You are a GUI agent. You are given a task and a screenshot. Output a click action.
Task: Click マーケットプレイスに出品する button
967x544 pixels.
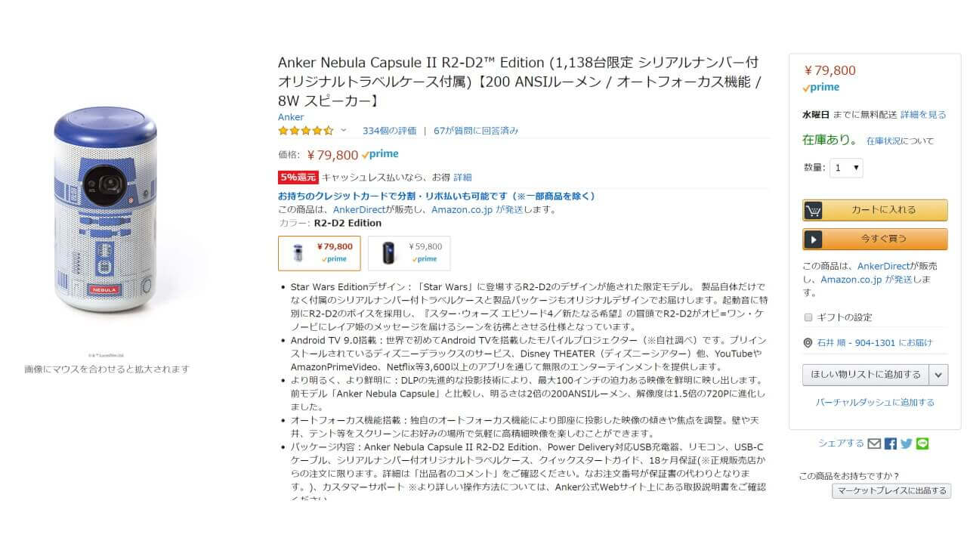pos(891,491)
